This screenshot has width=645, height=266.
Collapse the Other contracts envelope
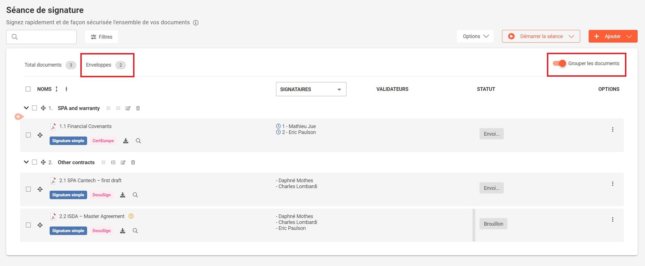point(26,162)
